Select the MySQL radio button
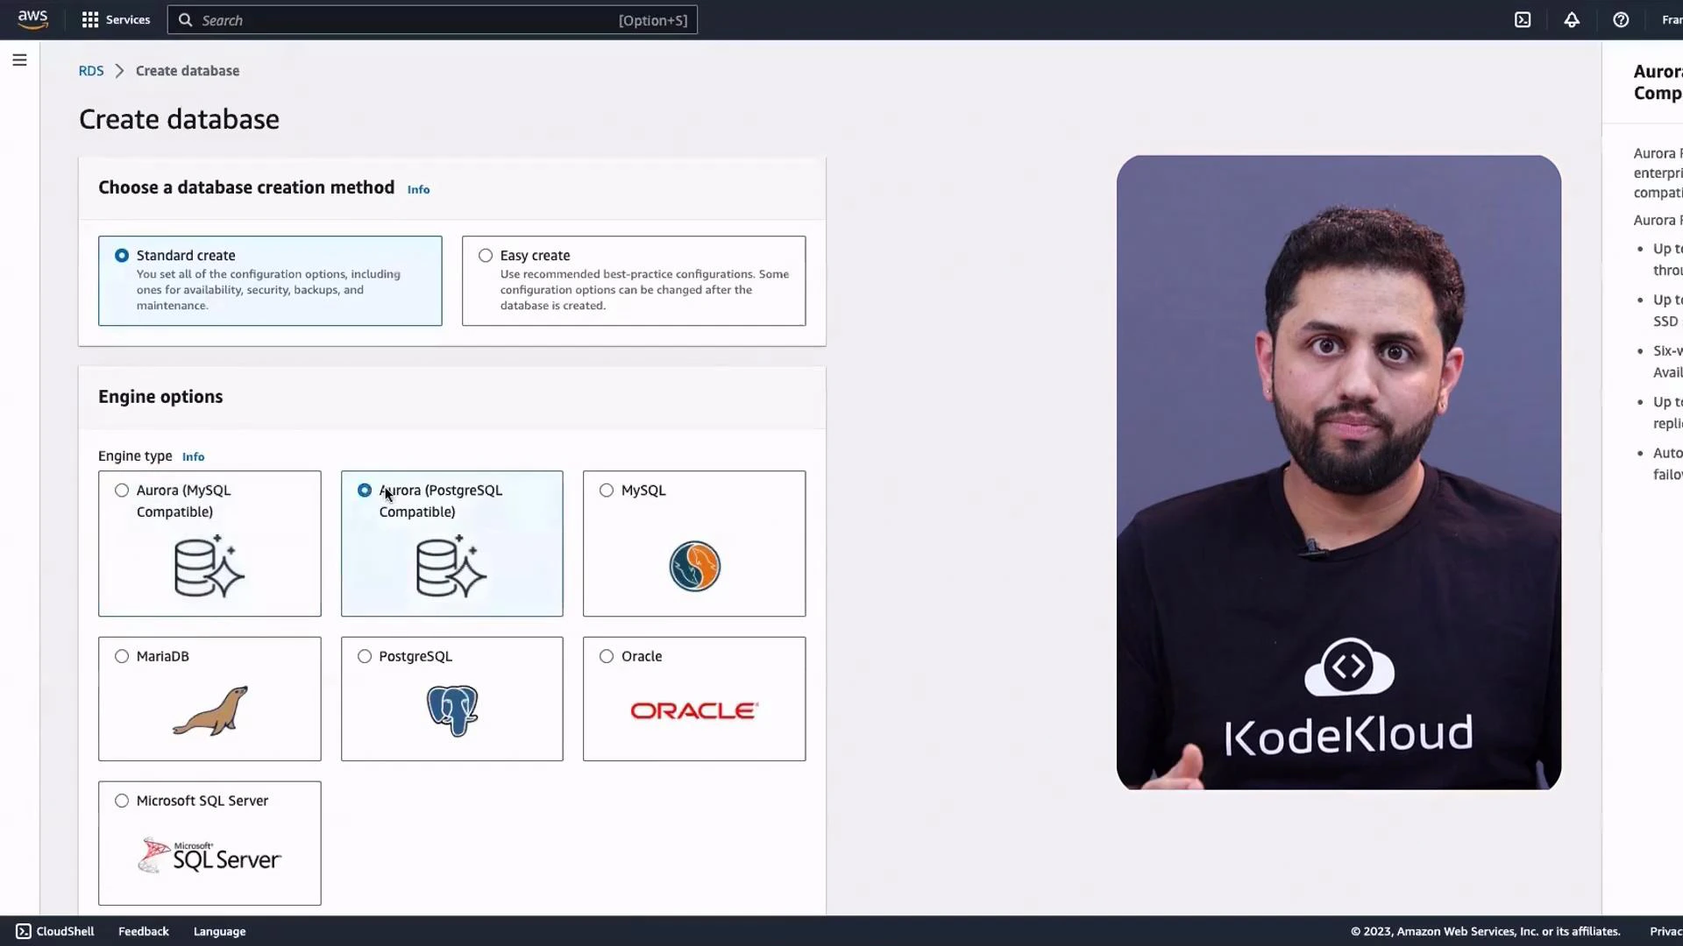The width and height of the screenshot is (1683, 946). tap(607, 490)
